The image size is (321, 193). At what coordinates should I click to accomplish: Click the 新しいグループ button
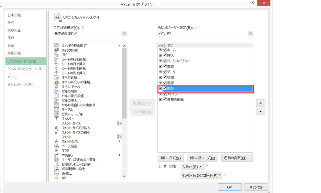[x=202, y=158]
